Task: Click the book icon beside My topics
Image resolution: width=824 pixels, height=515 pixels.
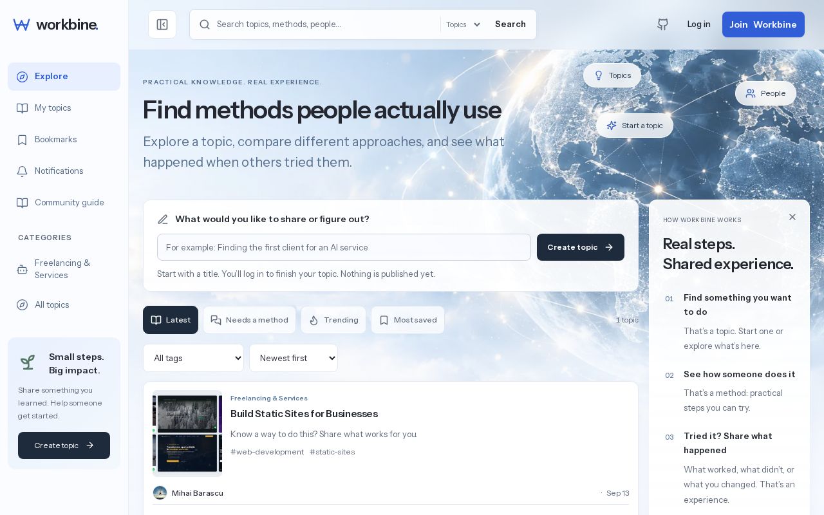Action: click(x=22, y=108)
